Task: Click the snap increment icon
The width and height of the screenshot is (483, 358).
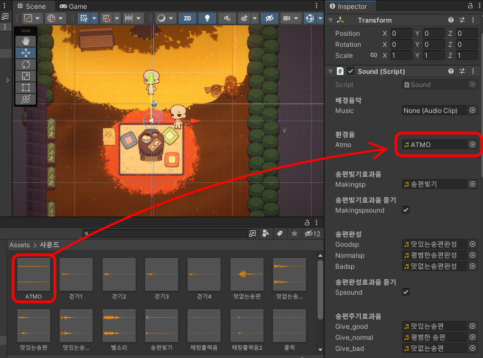Action: (x=129, y=18)
